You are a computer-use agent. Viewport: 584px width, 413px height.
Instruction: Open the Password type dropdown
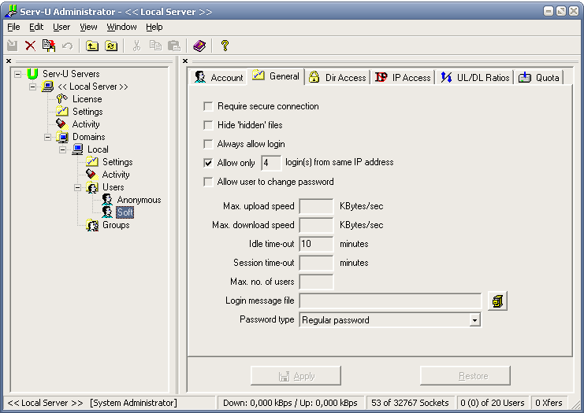pyautogui.click(x=474, y=320)
